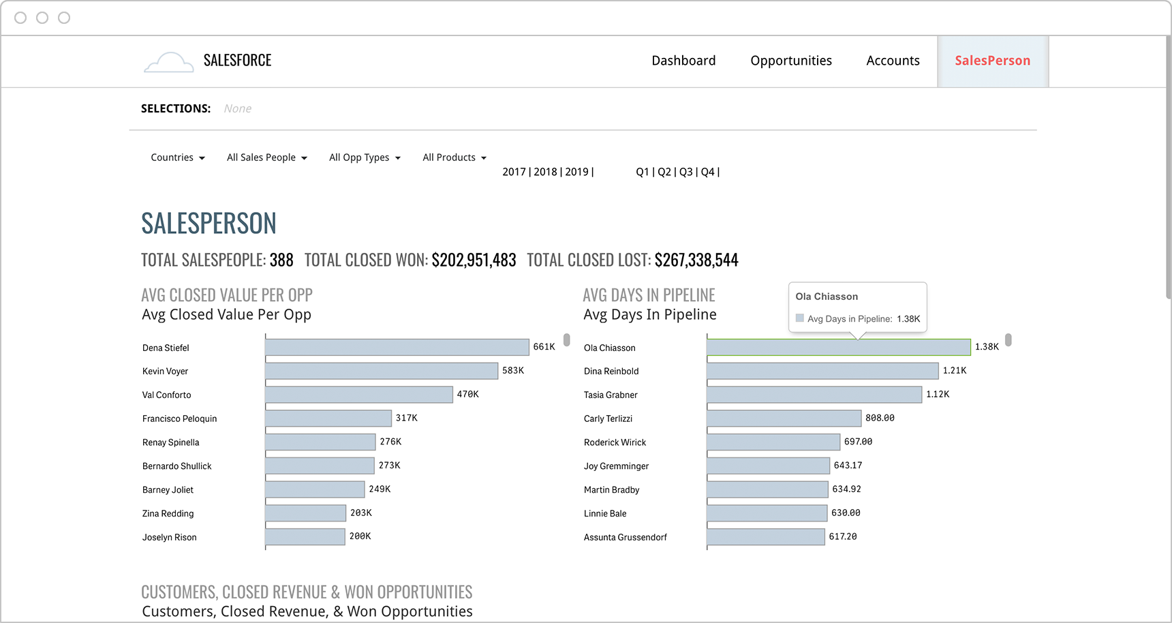Click the total closed lost value $267,338,544

click(696, 260)
